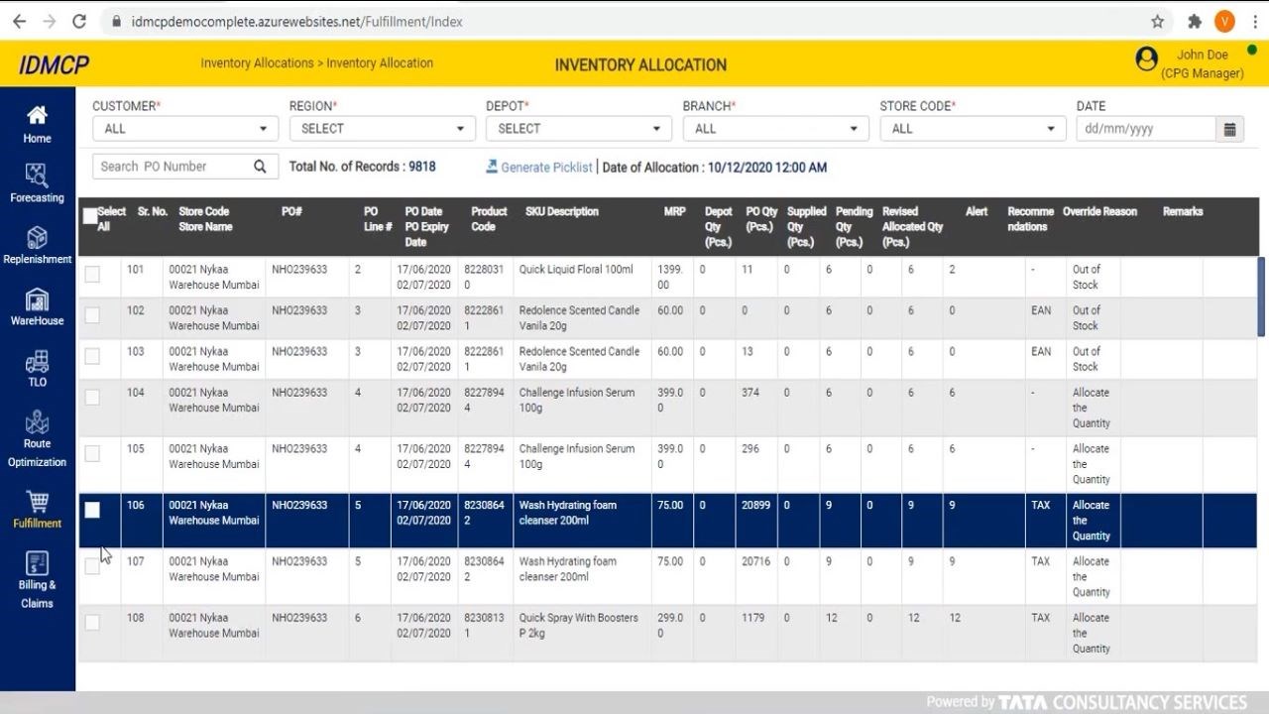The width and height of the screenshot is (1269, 714).
Task: Check the row 102 checkbox
Action: click(x=92, y=315)
